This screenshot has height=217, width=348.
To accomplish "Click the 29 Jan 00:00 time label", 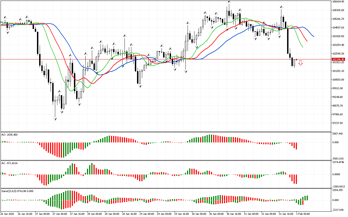I will [x=146, y=214].
